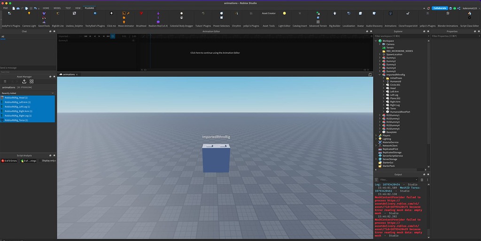This screenshot has width=481, height=241.
Task: Expand the ServerStorage node in Explorer
Action: click(376, 159)
